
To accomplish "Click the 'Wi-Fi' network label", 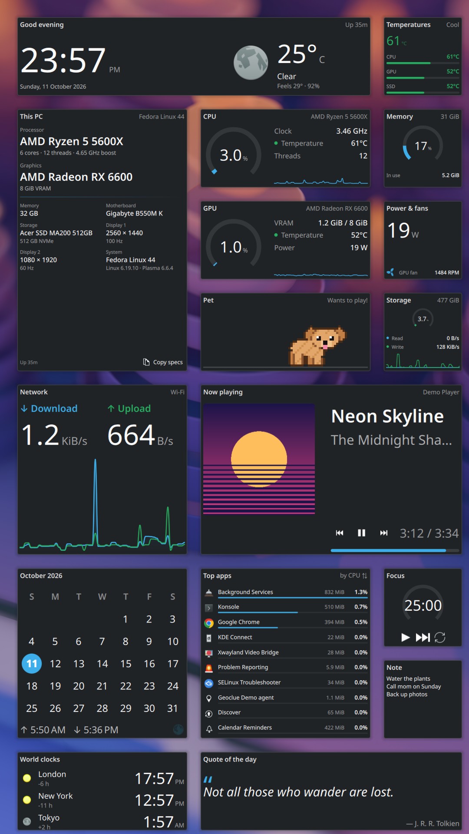I will coord(177,392).
